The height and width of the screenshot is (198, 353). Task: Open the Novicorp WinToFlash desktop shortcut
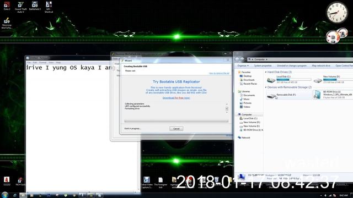tap(7, 23)
